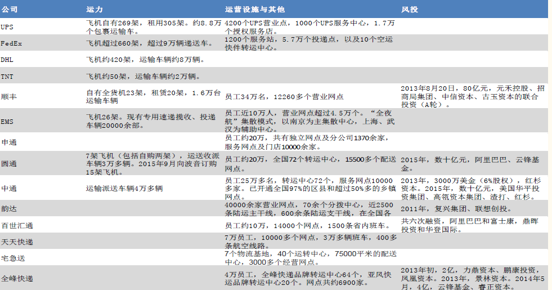Image resolution: width=552 pixels, height=290 pixels.
Task: Select the 运营设施与其他 column header
Action: tap(254, 10)
